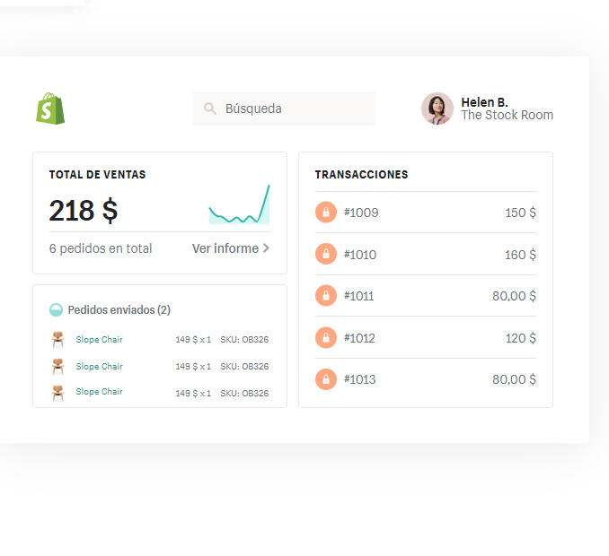Screen dimensions: 609x556
Task: Click the chevron next to Ver informe
Action: 266,248
